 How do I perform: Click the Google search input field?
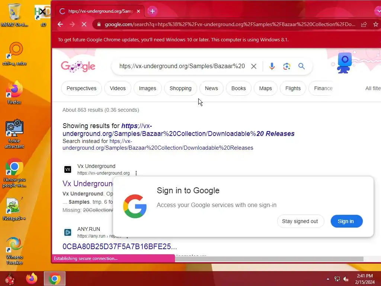tap(182, 66)
